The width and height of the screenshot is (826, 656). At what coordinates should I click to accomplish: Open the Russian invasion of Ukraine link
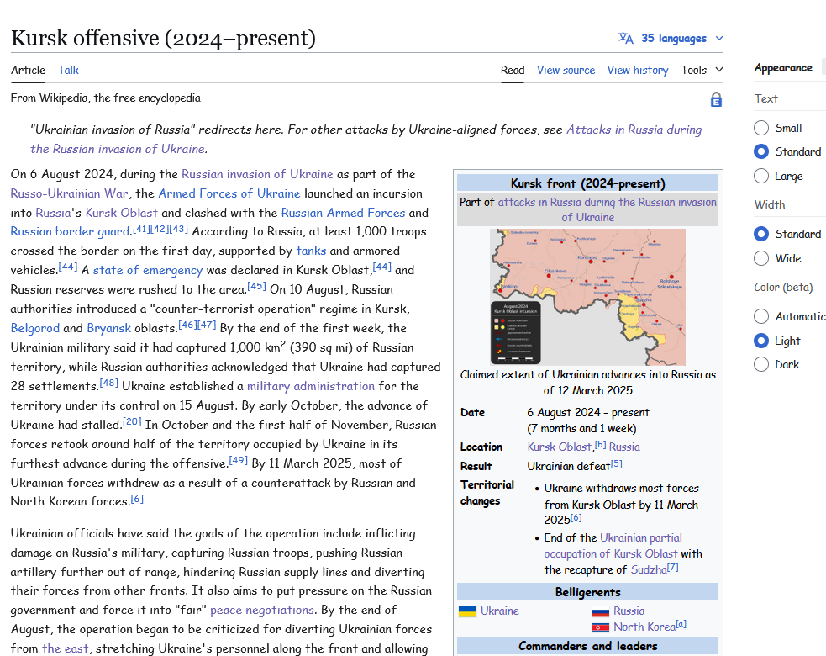[257, 174]
